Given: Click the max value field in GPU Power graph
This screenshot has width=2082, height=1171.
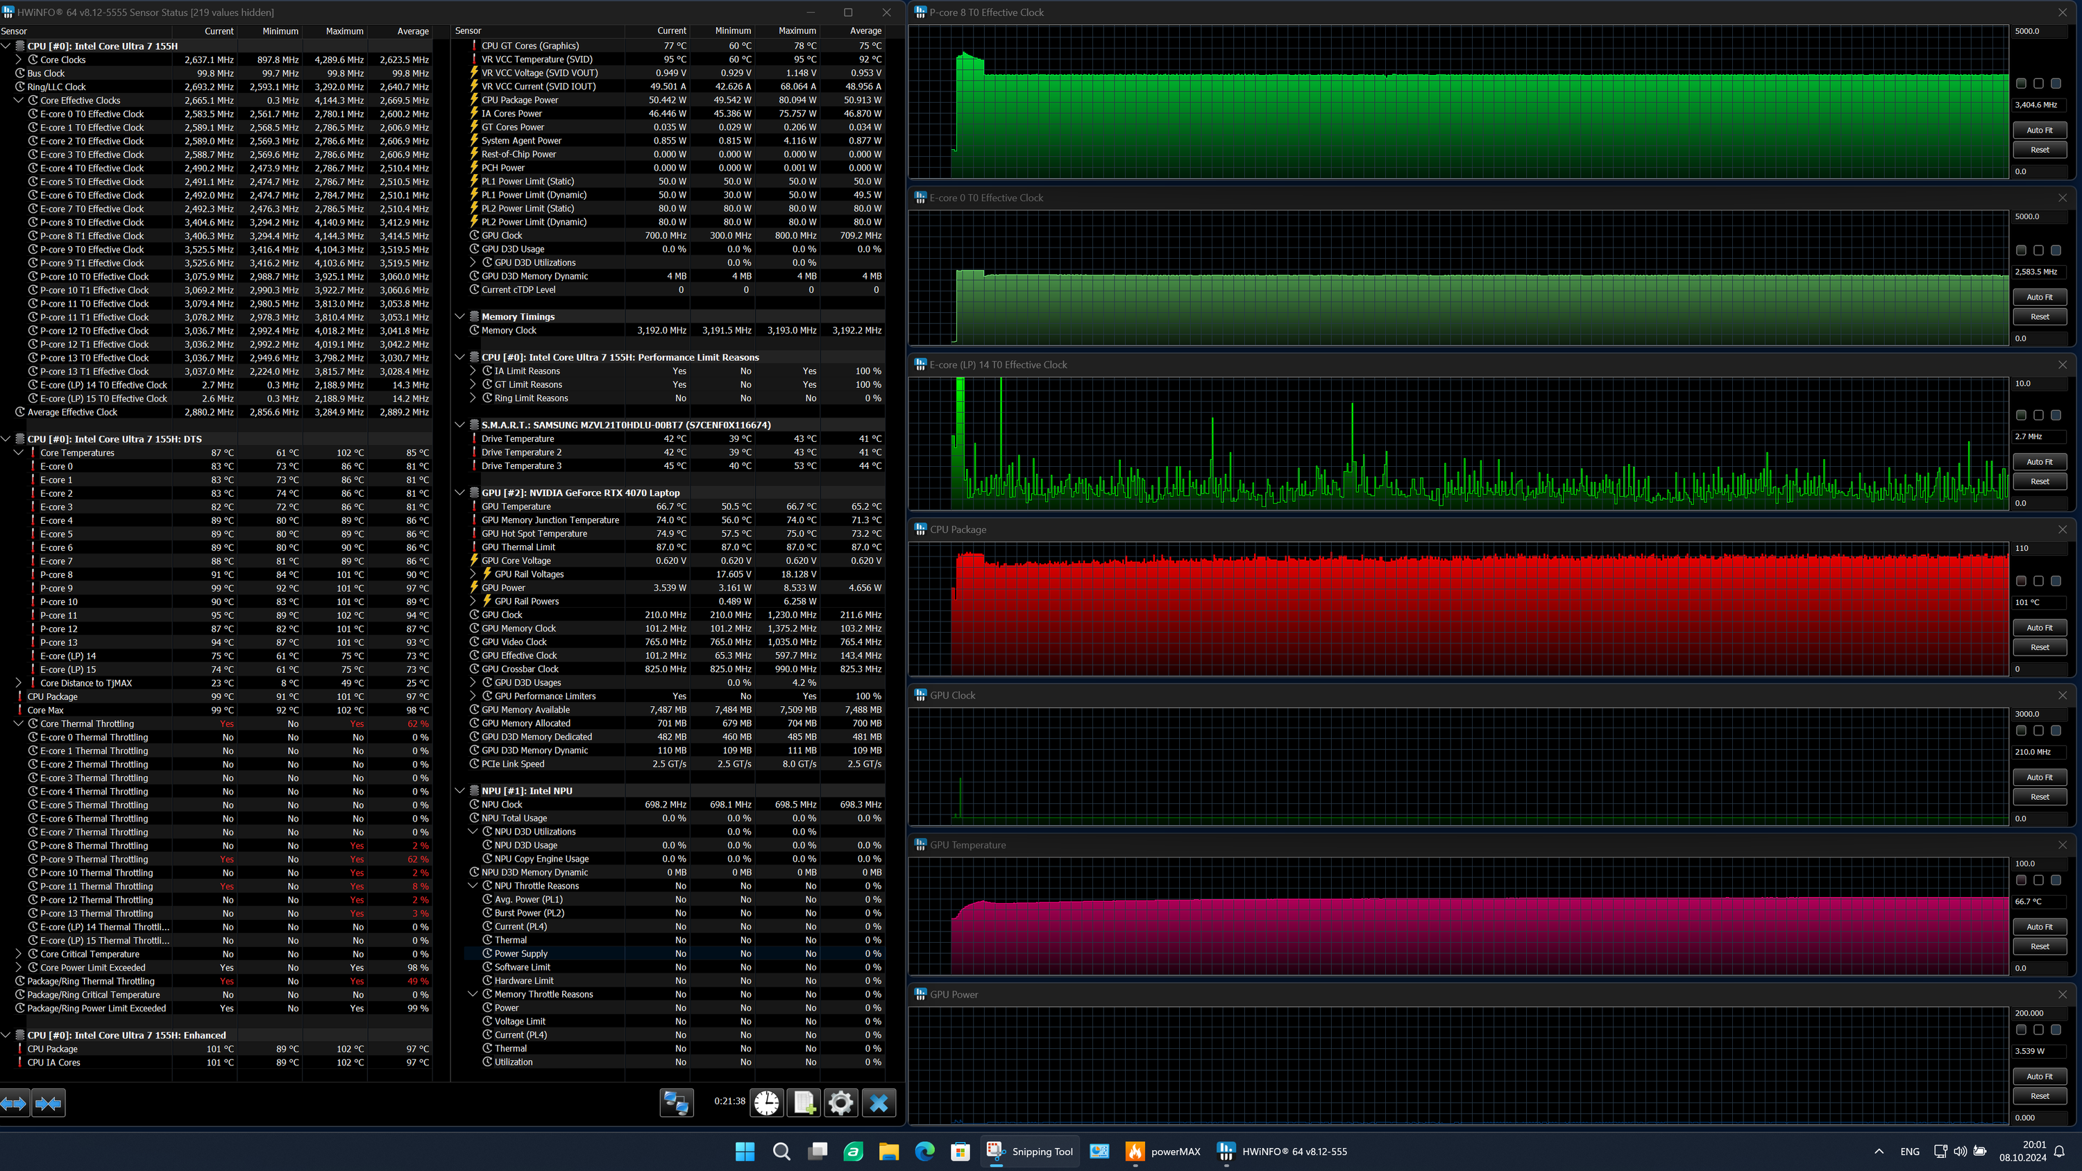Looking at the screenshot, I should [2039, 1014].
